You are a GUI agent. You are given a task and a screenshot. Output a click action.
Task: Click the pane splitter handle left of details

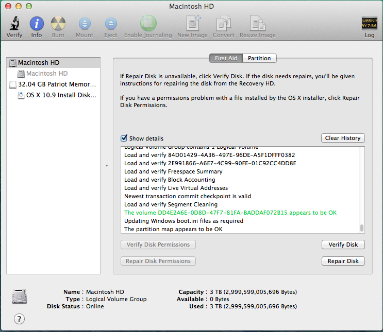pyautogui.click(x=107, y=166)
